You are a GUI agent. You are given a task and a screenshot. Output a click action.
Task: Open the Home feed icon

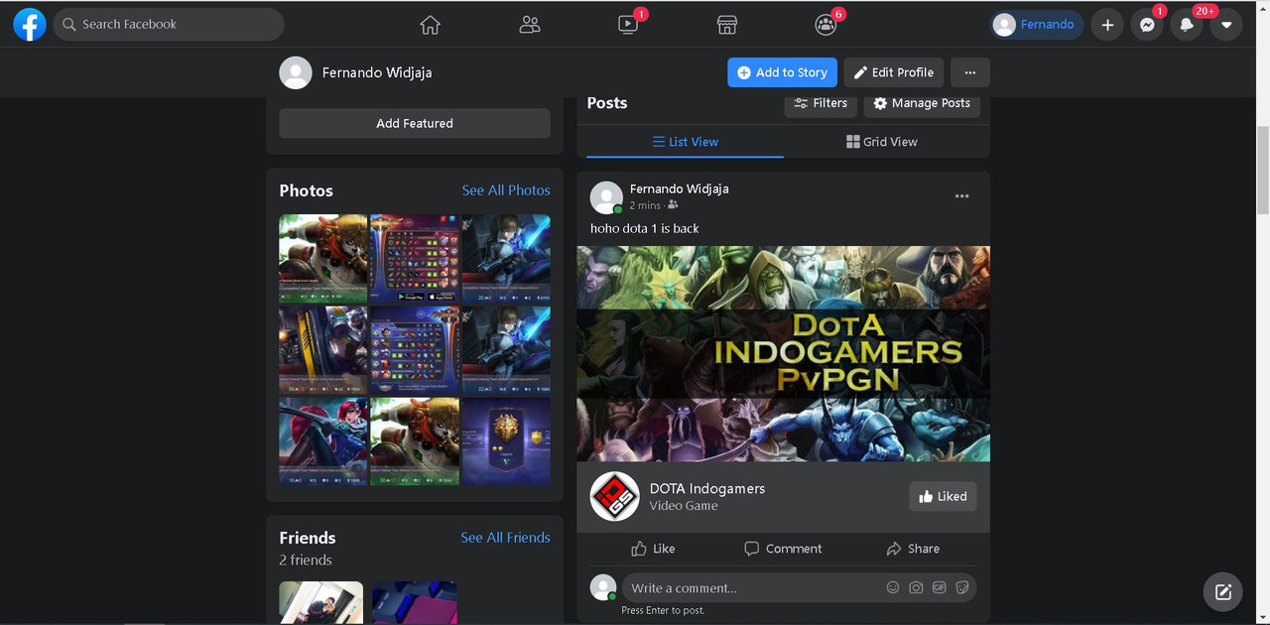pyautogui.click(x=430, y=25)
